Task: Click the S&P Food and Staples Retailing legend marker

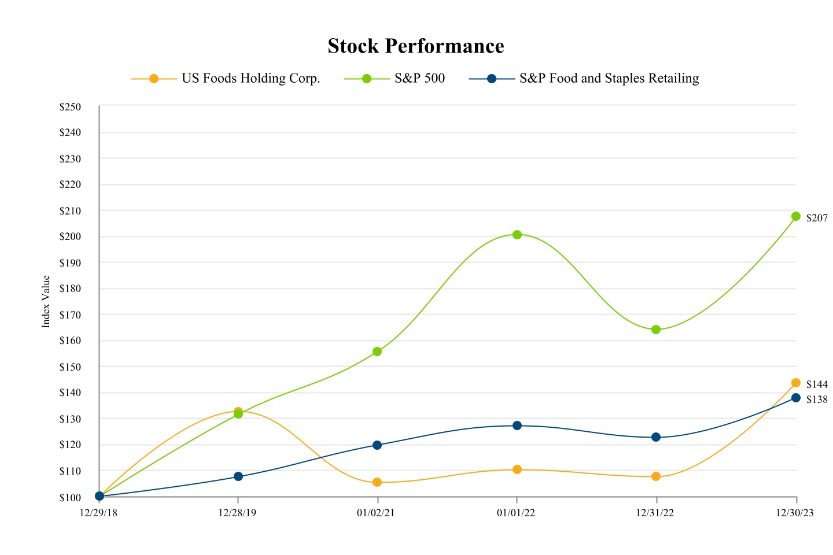Action: (492, 79)
